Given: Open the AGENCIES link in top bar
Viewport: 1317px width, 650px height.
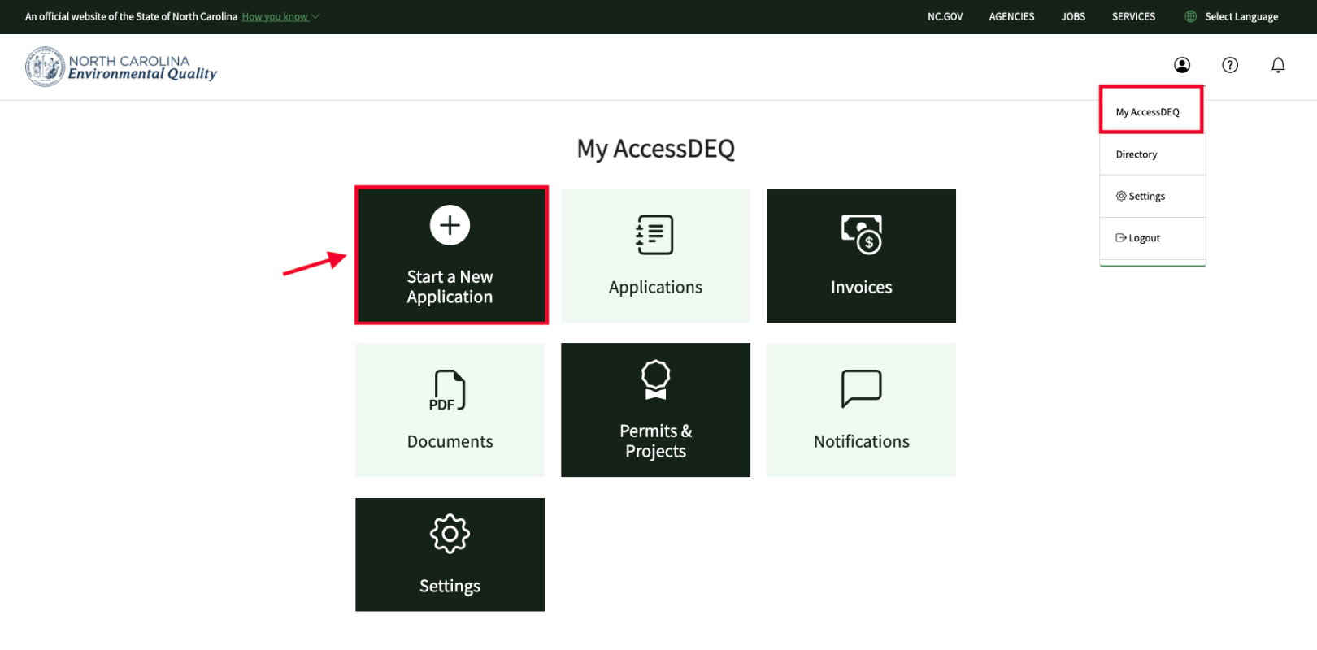Looking at the screenshot, I should 1011,16.
